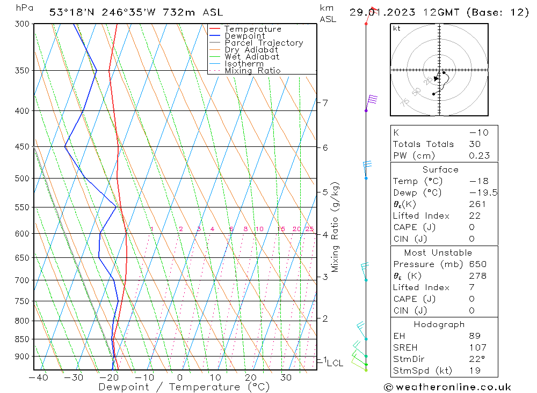537x393 pixels.
Task: Click the 0 temperature axis tick label
Action: click(180, 377)
